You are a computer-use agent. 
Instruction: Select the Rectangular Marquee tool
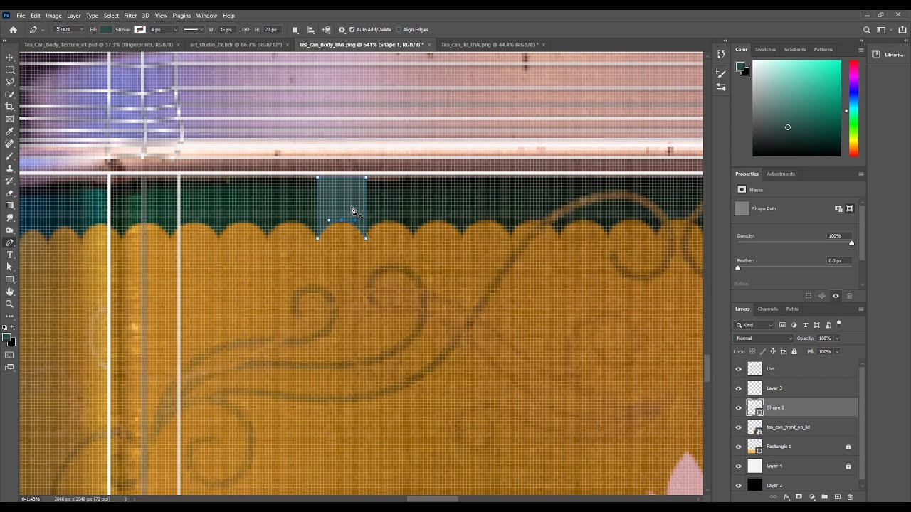point(9,70)
